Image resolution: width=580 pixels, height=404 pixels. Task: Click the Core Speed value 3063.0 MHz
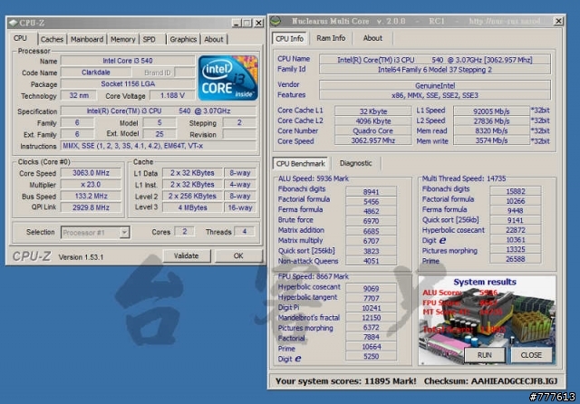(x=91, y=173)
